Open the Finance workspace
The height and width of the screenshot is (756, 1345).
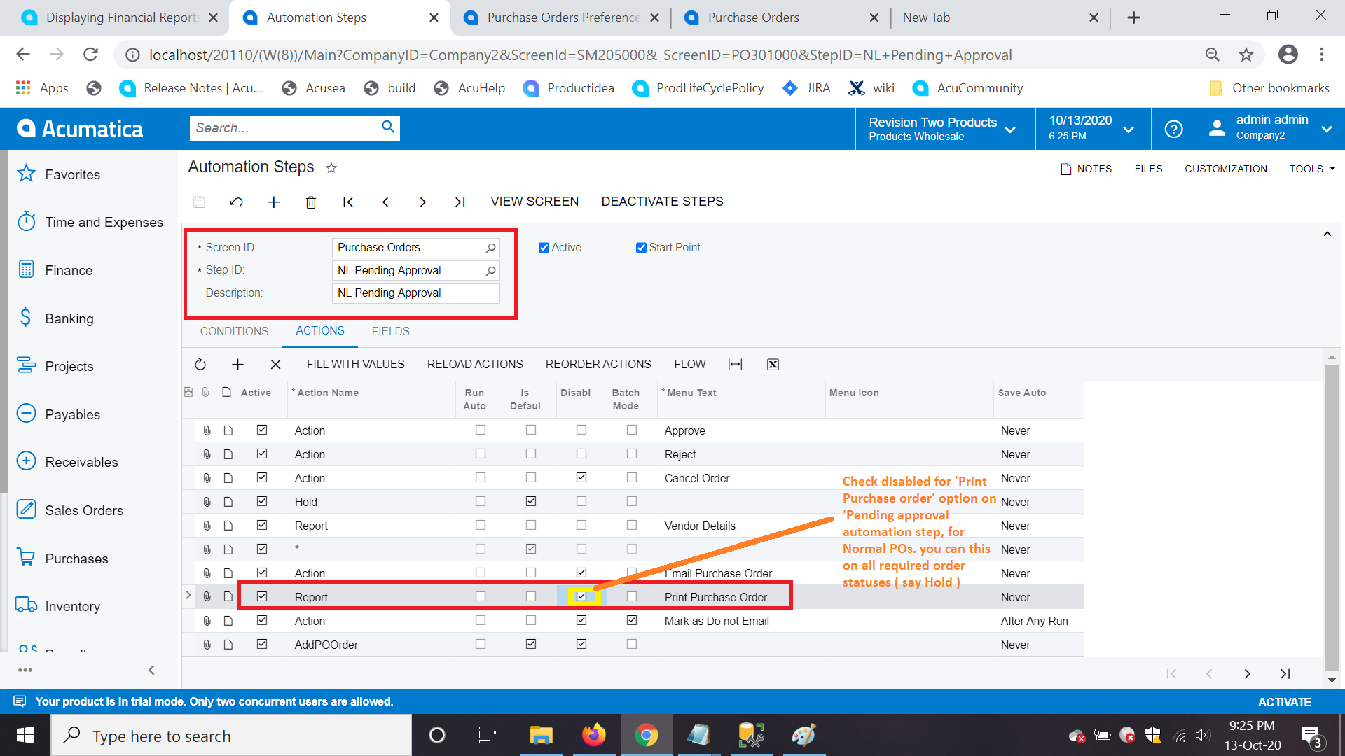click(55, 270)
